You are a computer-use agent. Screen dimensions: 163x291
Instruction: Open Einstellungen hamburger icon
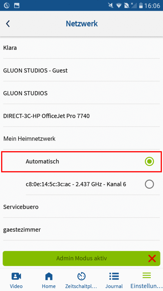pyautogui.click(x=147, y=275)
